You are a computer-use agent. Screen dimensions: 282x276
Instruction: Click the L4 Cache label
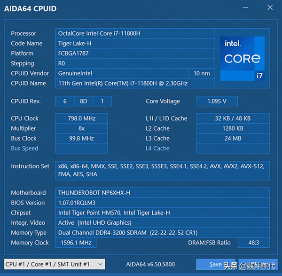pos(157,149)
